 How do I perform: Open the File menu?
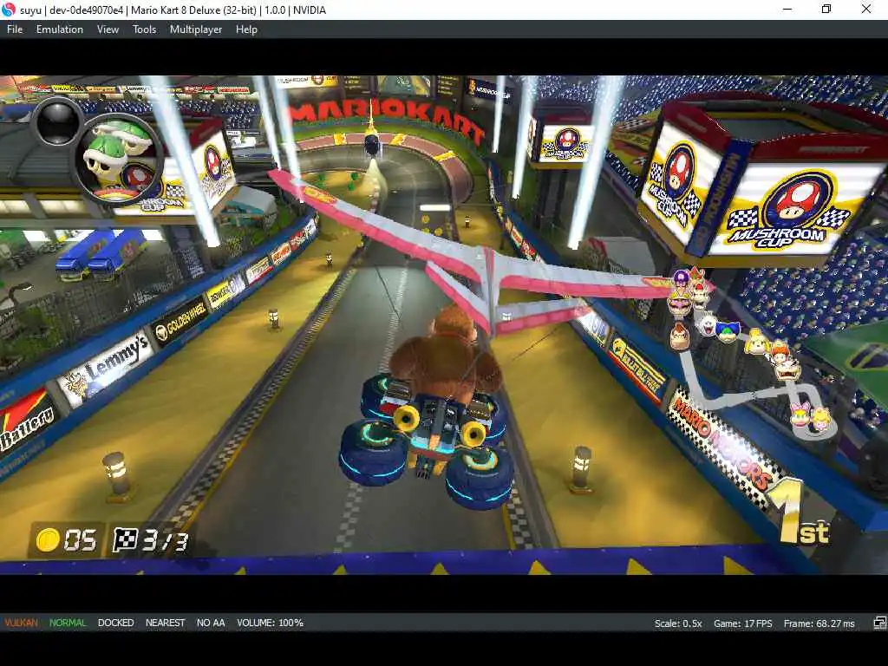point(15,29)
